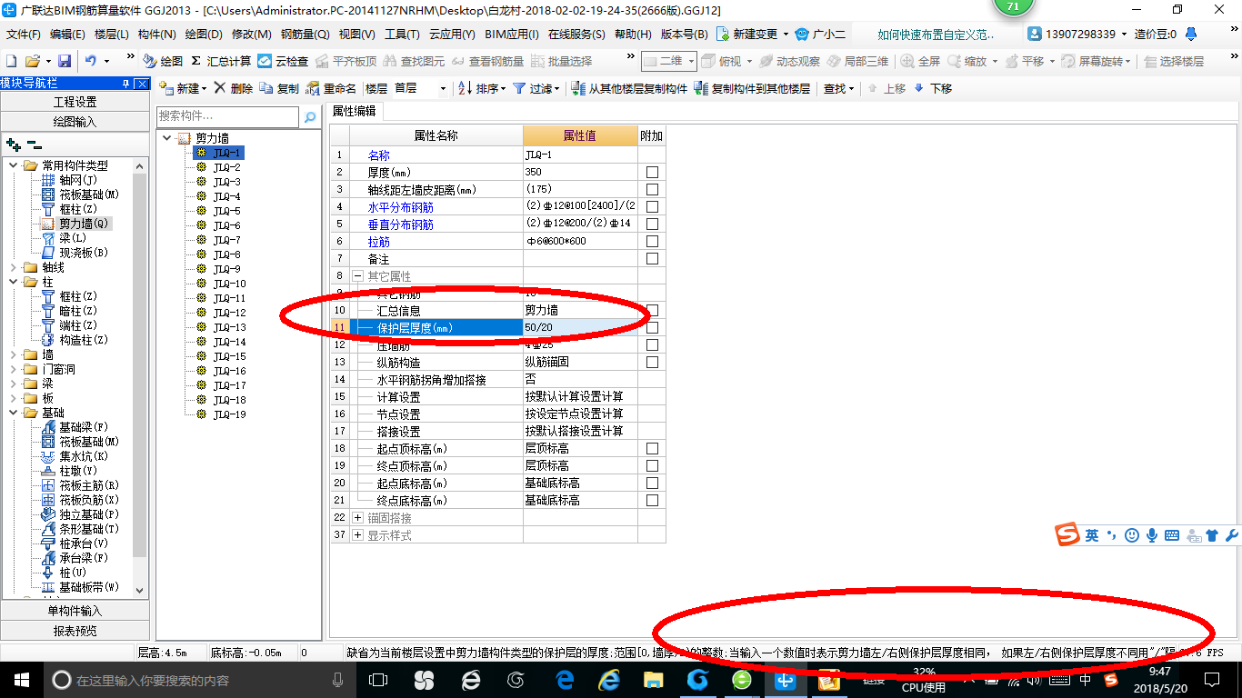Viewport: 1242px width, 698px height.
Task: Expand the 门窗洞 tree node
Action: point(13,369)
